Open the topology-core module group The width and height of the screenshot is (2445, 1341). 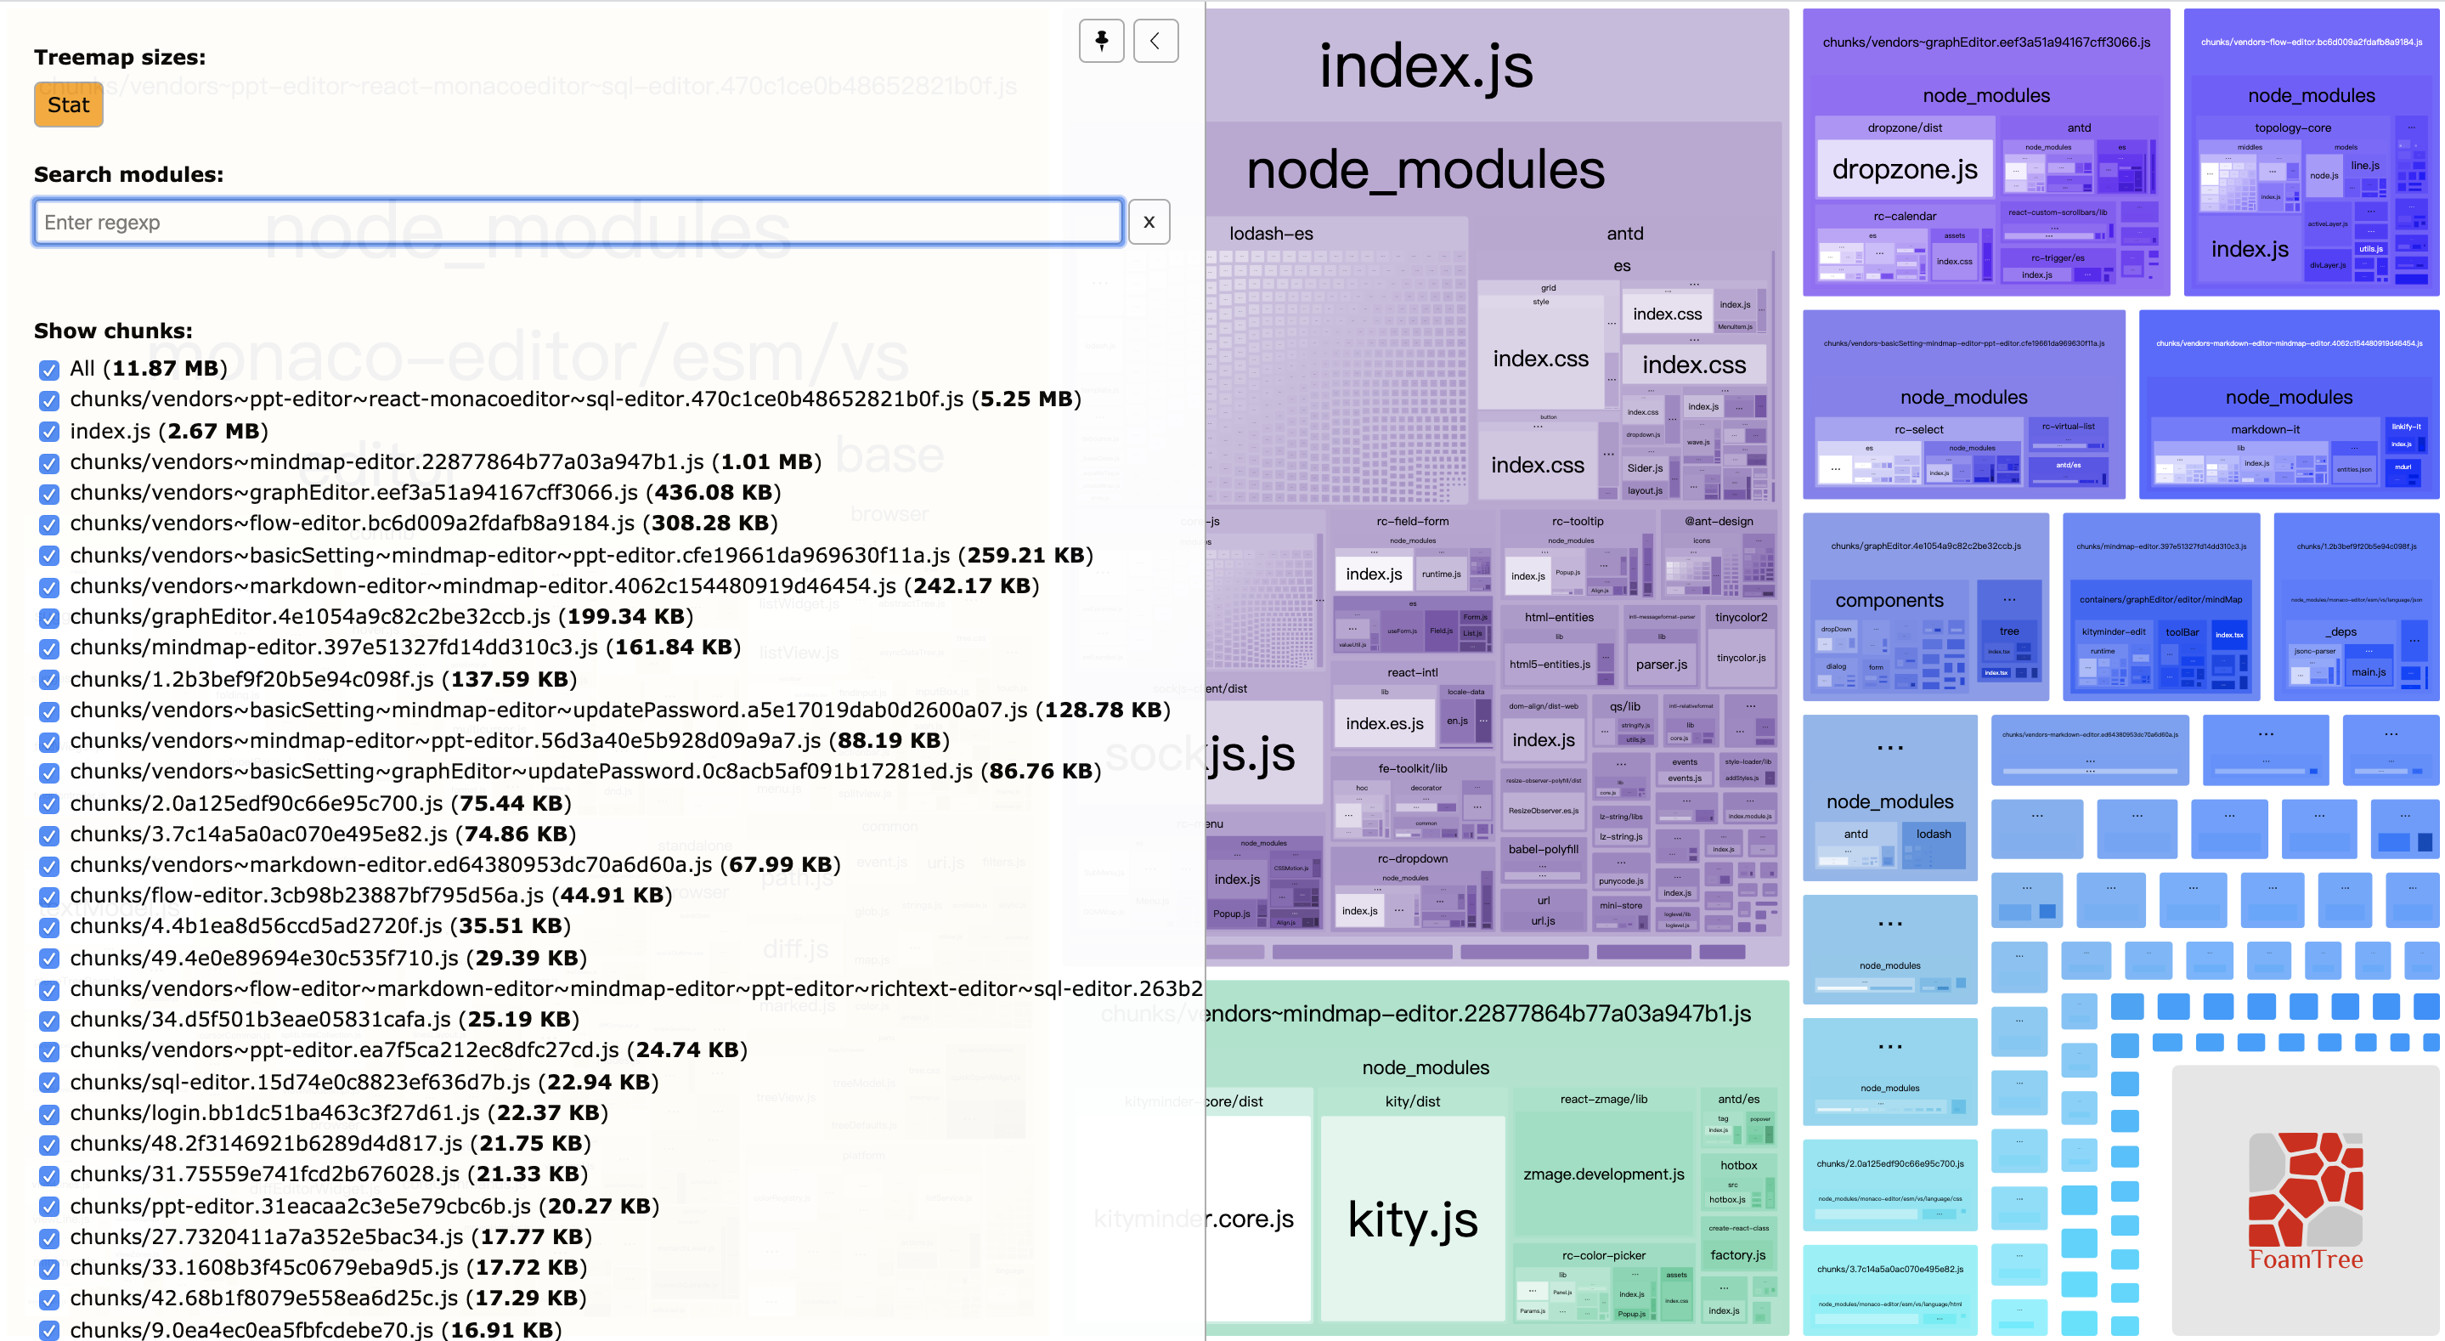(2292, 128)
